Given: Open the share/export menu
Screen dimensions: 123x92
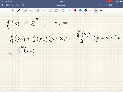Looking at the screenshot, I should point(23,5).
